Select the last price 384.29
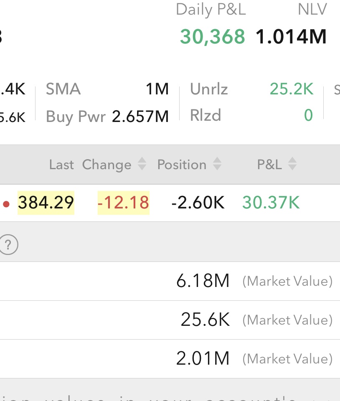This screenshot has width=340, height=401. click(x=46, y=203)
